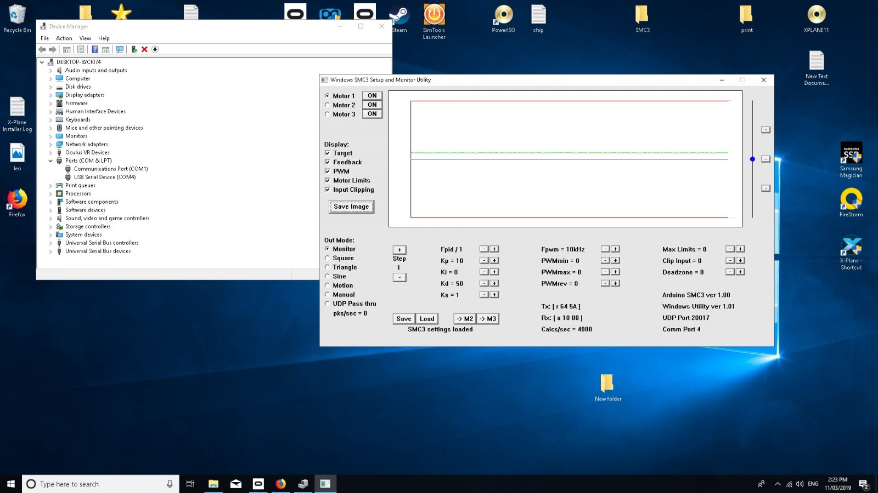
Task: Select the Sine out mode
Action: [328, 277]
